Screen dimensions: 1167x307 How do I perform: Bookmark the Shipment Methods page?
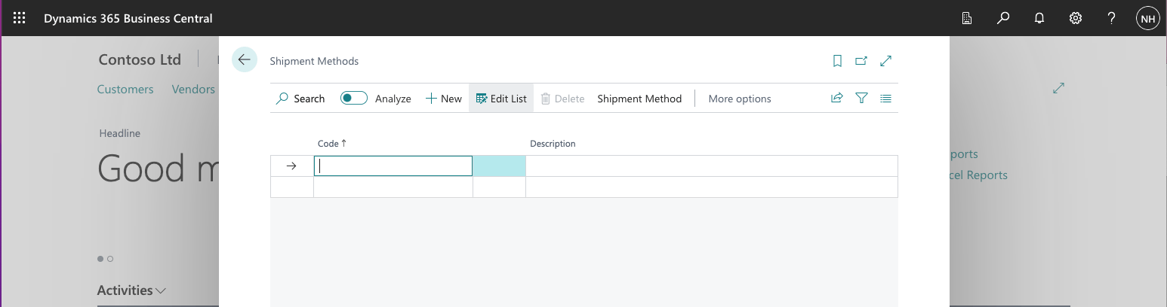tap(837, 61)
